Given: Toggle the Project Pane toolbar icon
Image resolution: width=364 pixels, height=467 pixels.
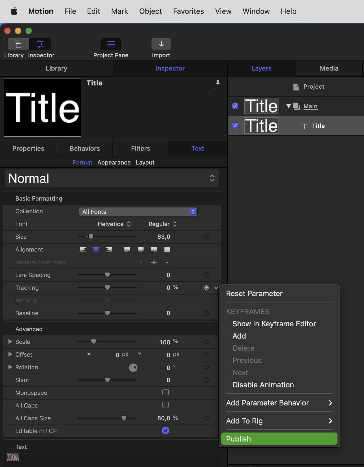Looking at the screenshot, I should 111,44.
